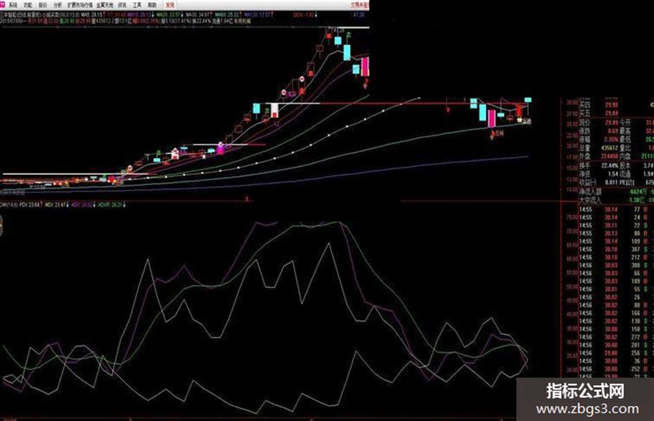Screen dimensions: 654x421
Task: Click the large cyan candlestick near the price peak
Action: point(347,52)
